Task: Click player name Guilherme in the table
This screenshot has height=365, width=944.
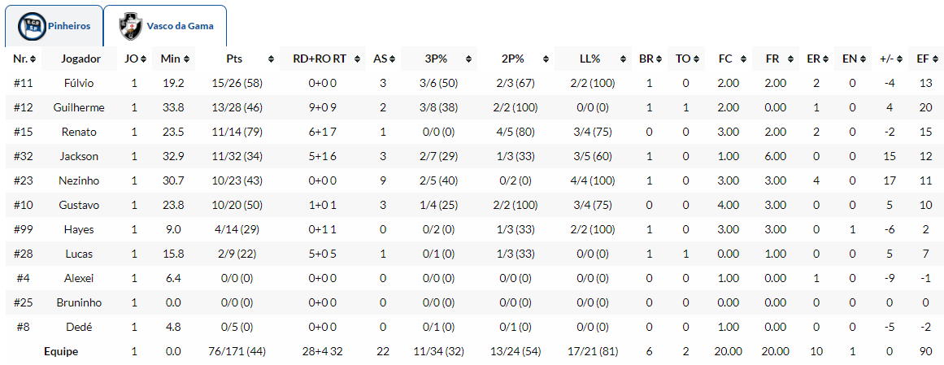Action: [x=80, y=107]
